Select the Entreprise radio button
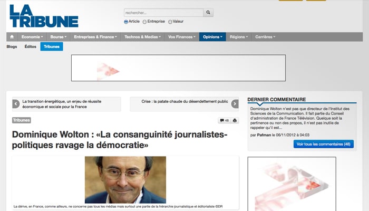 click(144, 22)
